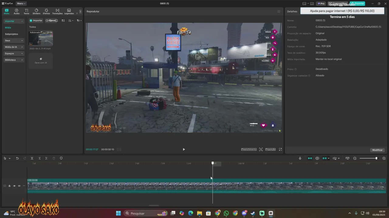The width and height of the screenshot is (389, 218).
Task: Select Mídia in the sidebar
Action: [x=8, y=28]
